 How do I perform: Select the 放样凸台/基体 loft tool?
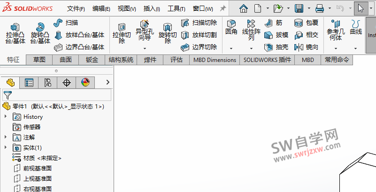point(79,35)
